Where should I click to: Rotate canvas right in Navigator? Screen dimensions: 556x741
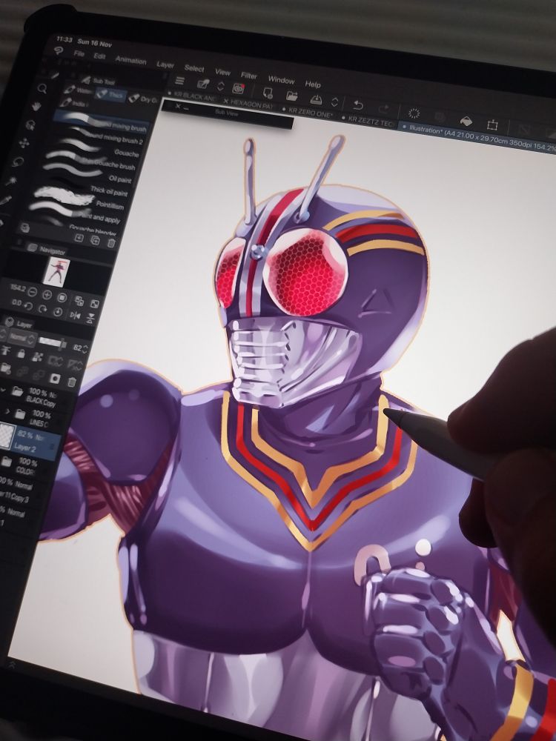pyautogui.click(x=43, y=309)
